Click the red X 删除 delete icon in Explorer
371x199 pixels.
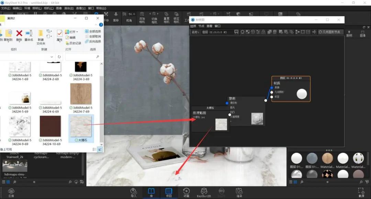coord(19,33)
